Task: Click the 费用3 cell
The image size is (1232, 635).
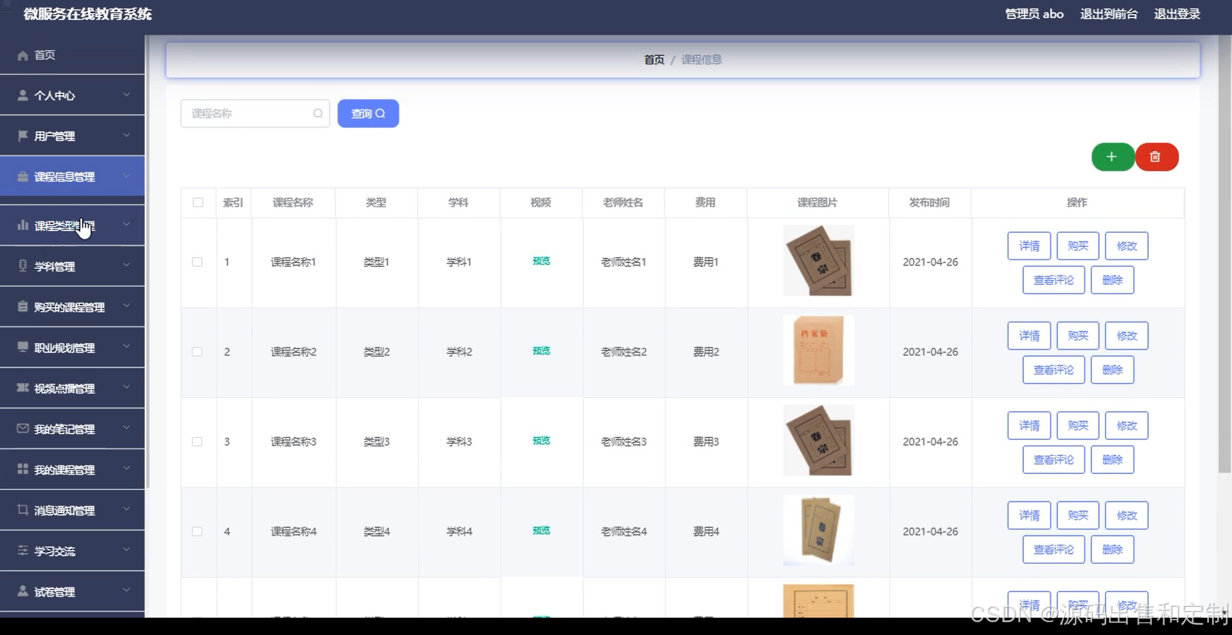Action: point(706,442)
